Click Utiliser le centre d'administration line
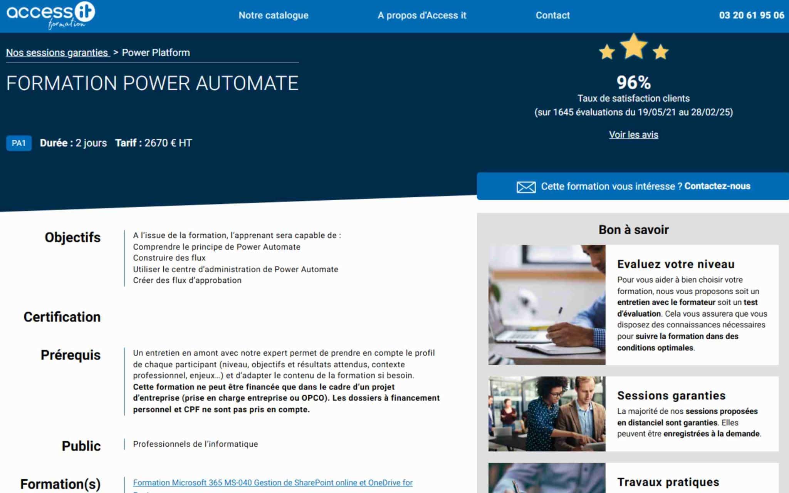Viewport: 789px width, 493px height. pos(235,269)
